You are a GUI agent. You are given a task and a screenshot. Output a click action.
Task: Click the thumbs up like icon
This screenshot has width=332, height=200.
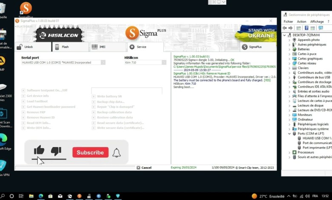[39, 150]
